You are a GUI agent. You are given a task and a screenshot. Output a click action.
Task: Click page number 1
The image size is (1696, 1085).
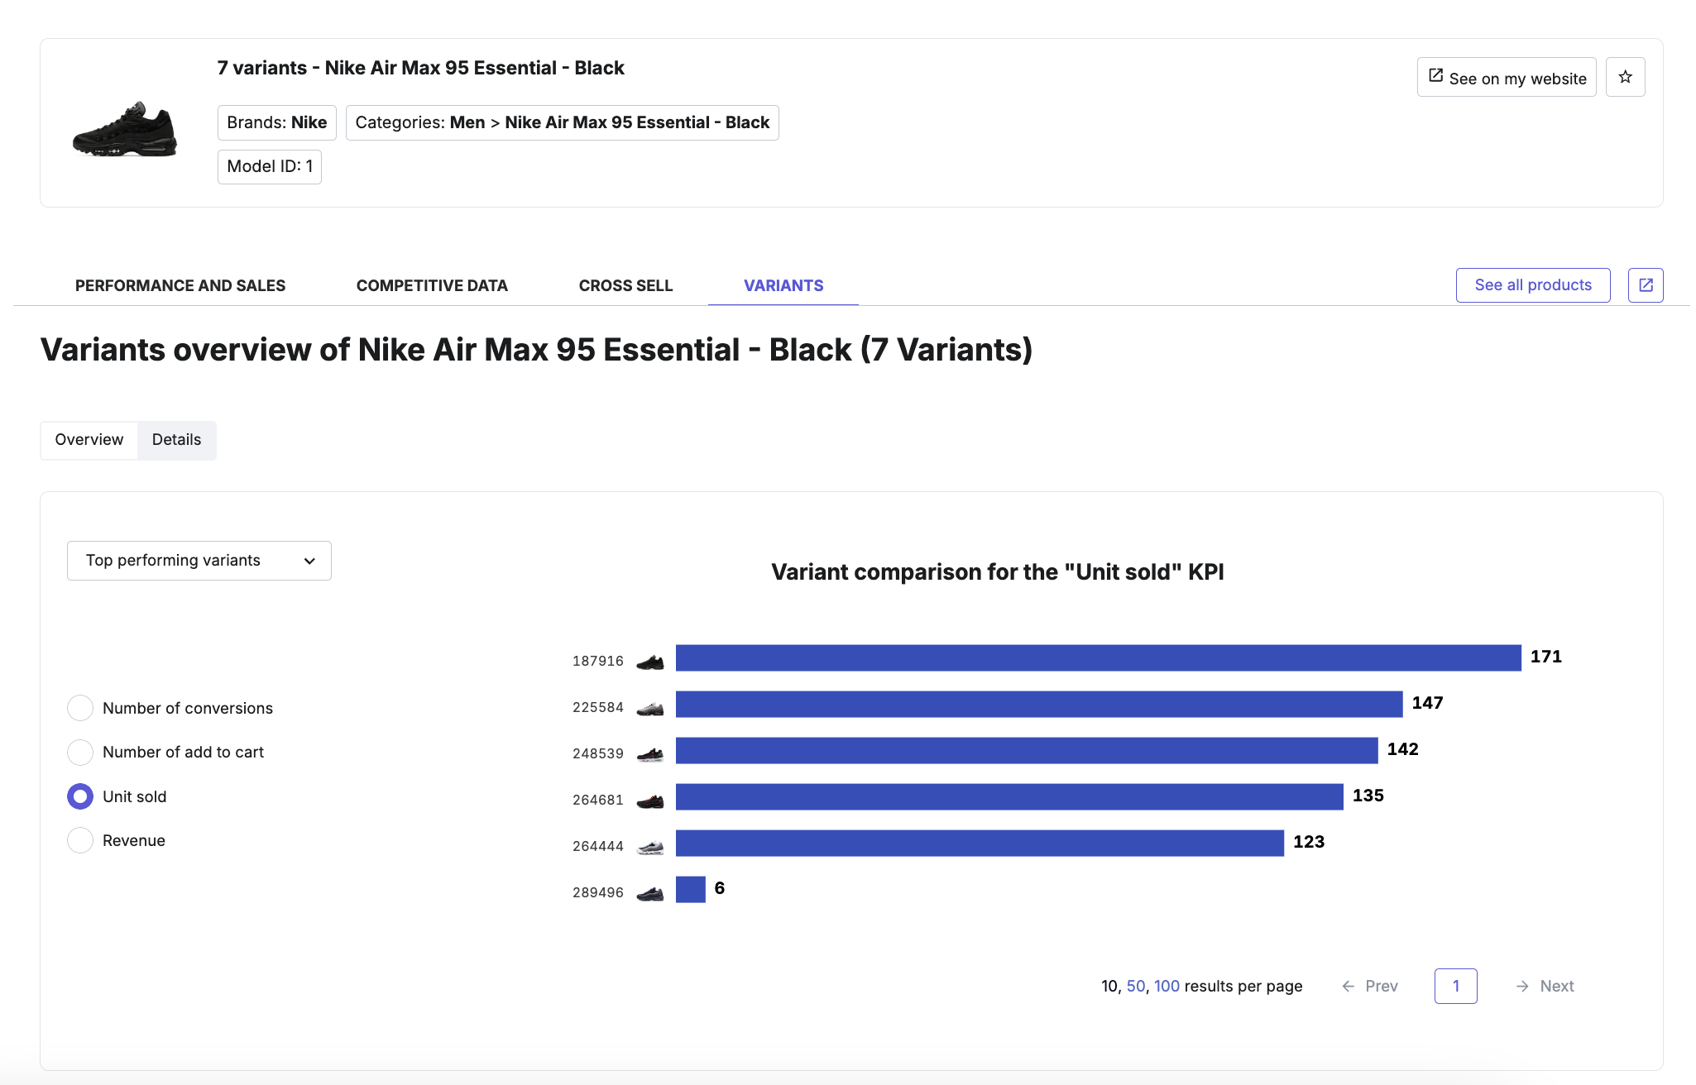(1456, 986)
